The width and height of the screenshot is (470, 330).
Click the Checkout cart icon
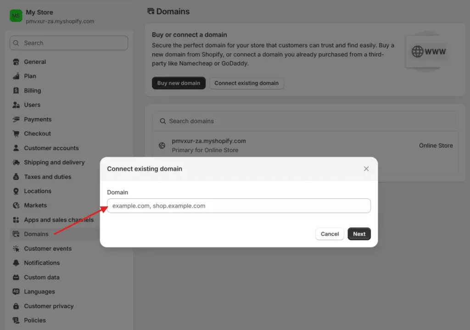coord(16,134)
